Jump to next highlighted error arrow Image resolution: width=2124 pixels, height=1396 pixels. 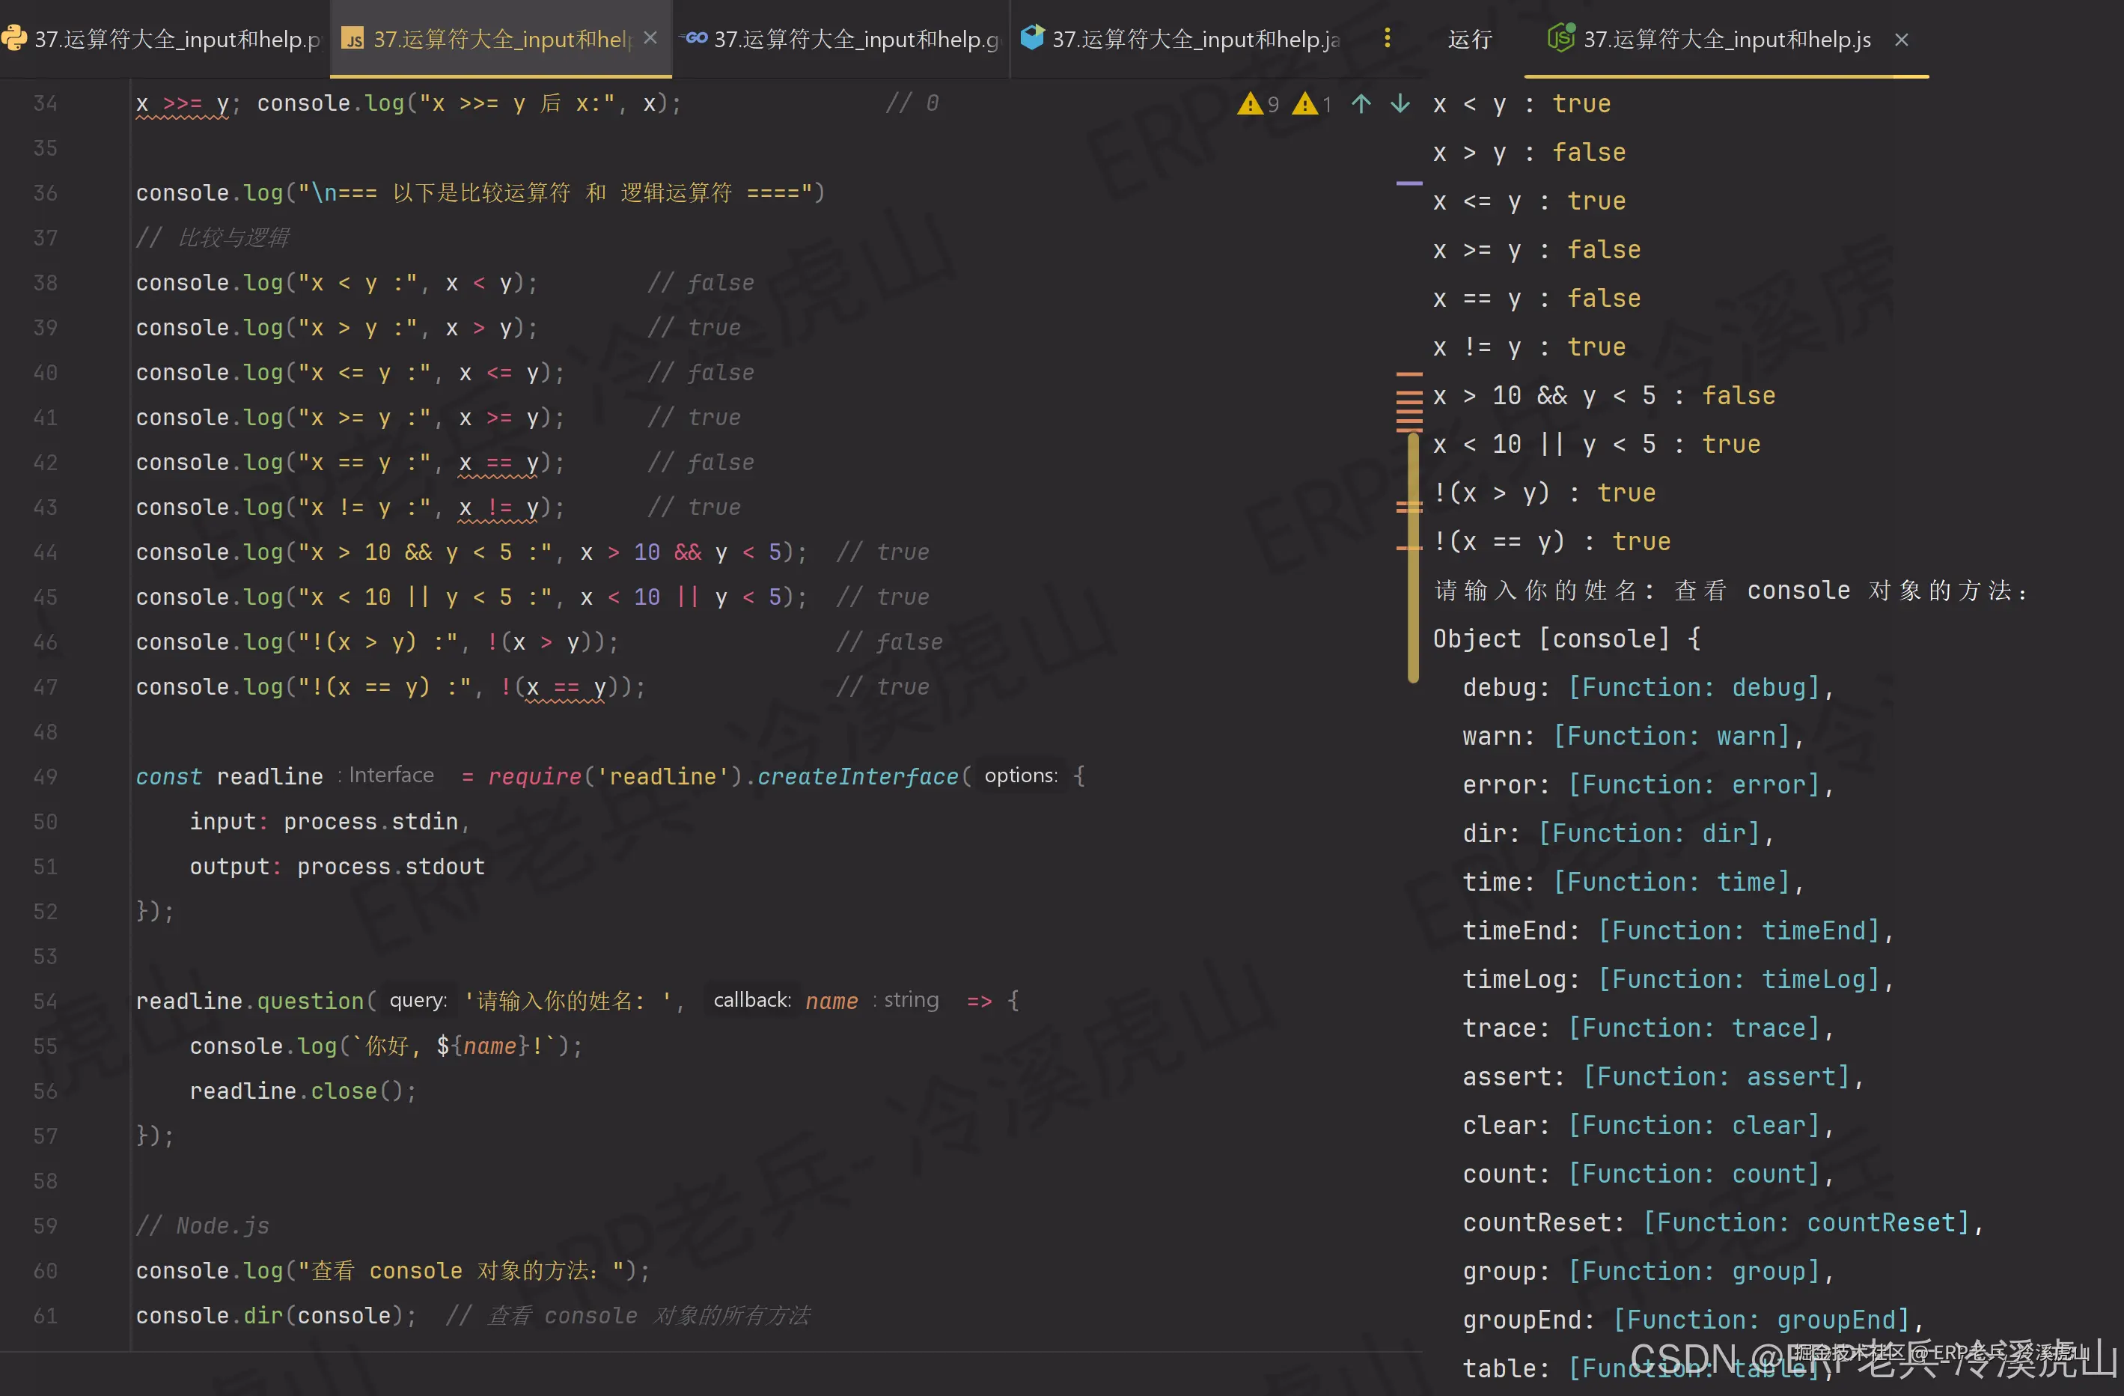1400,103
